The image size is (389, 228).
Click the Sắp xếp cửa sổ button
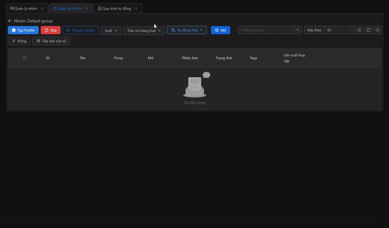(51, 41)
